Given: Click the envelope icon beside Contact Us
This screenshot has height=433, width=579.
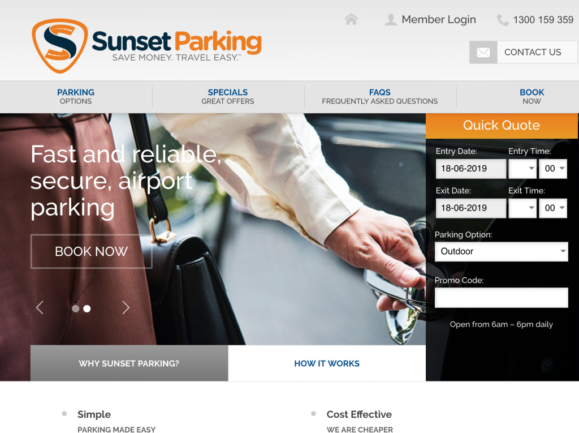Looking at the screenshot, I should 483,53.
